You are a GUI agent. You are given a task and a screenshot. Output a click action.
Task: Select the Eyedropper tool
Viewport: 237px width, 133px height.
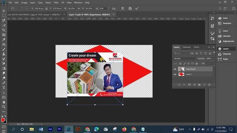pyautogui.click(x=4, y=40)
